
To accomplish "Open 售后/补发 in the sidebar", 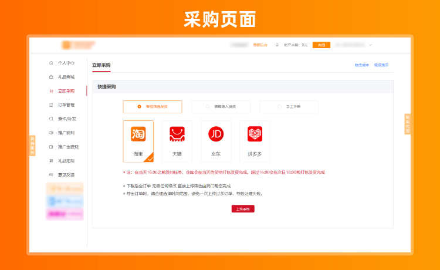I will 67,119.
